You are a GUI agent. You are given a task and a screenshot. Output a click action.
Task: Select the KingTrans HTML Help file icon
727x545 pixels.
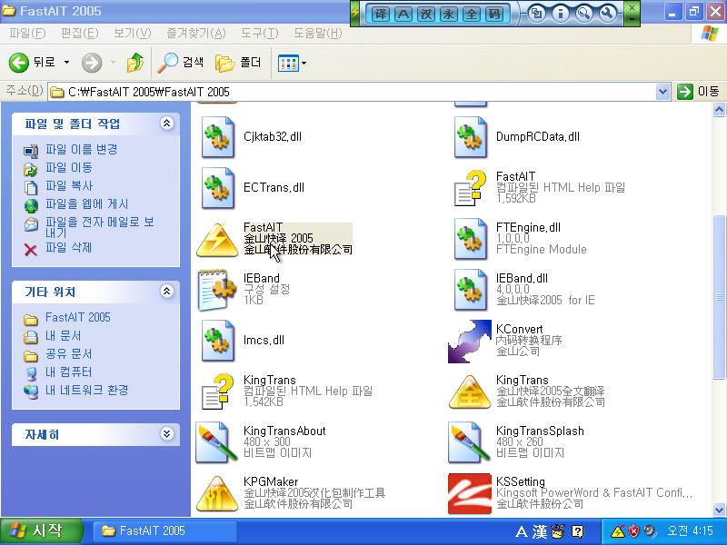pyautogui.click(x=217, y=392)
